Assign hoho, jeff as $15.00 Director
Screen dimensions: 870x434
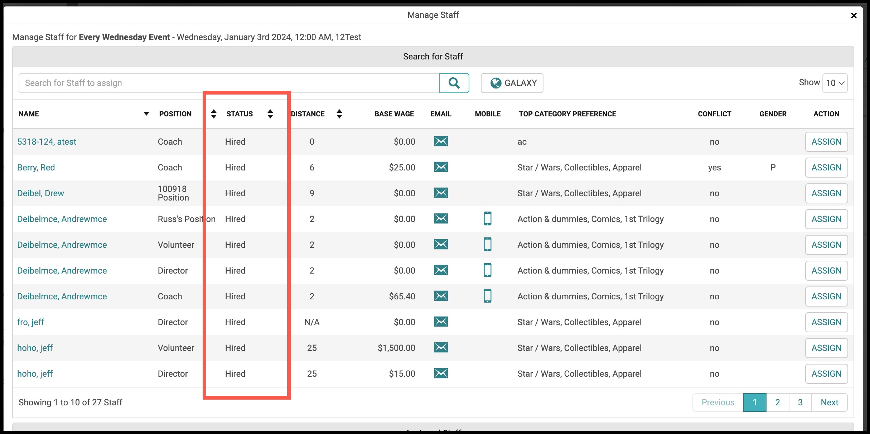[x=826, y=374]
